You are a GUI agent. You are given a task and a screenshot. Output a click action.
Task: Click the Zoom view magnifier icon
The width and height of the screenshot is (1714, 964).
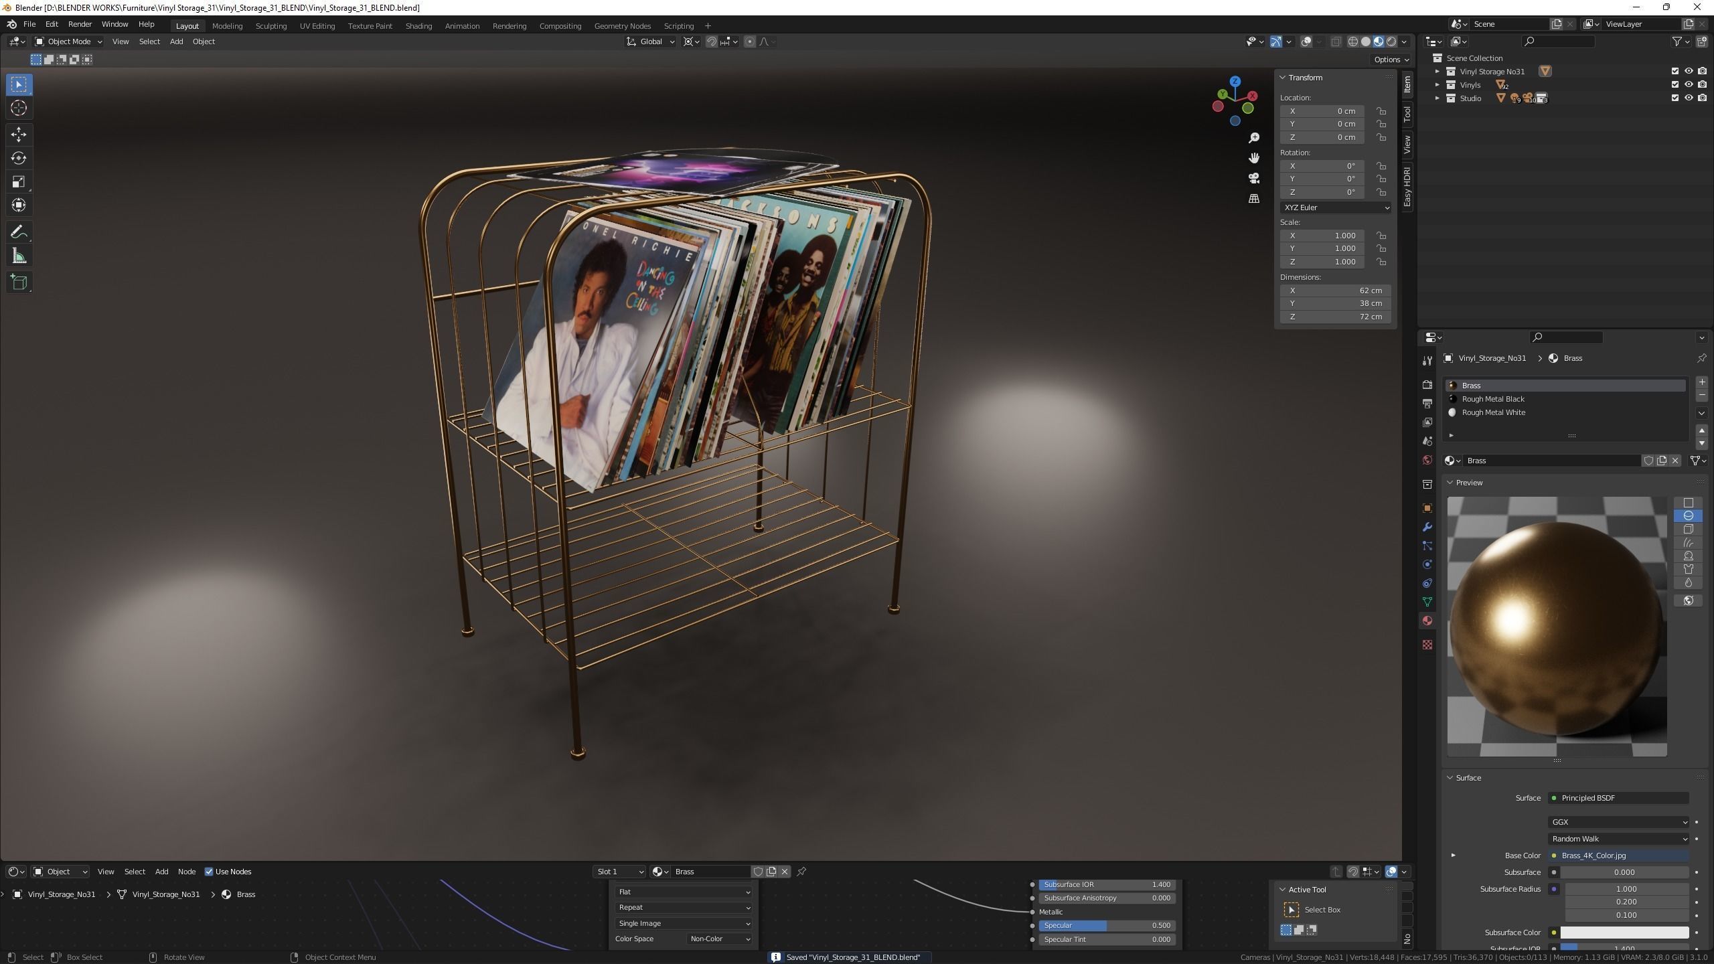click(1254, 138)
